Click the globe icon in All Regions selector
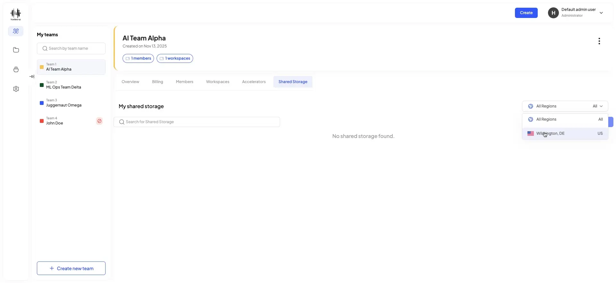Image resolution: width=616 pixels, height=283 pixels. coord(531,106)
